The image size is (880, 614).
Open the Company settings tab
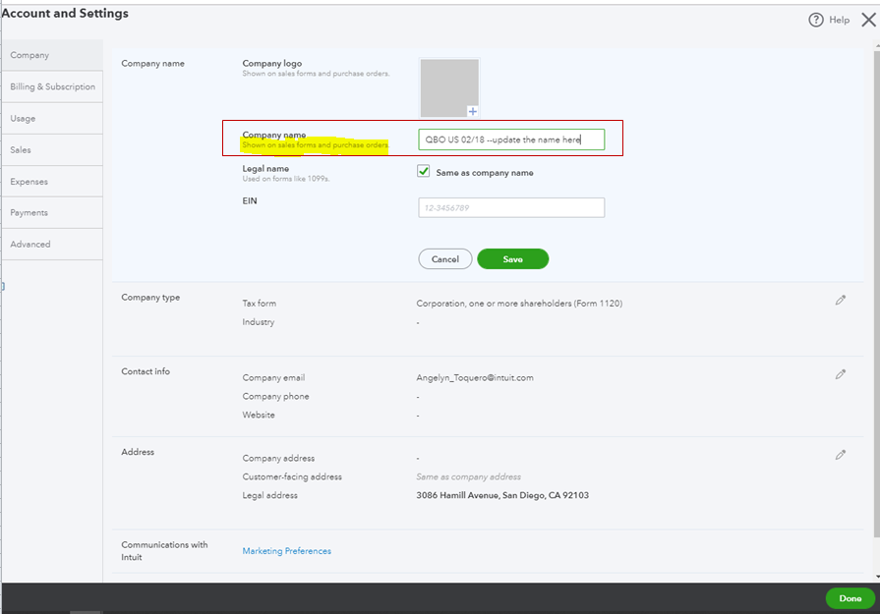(x=52, y=55)
